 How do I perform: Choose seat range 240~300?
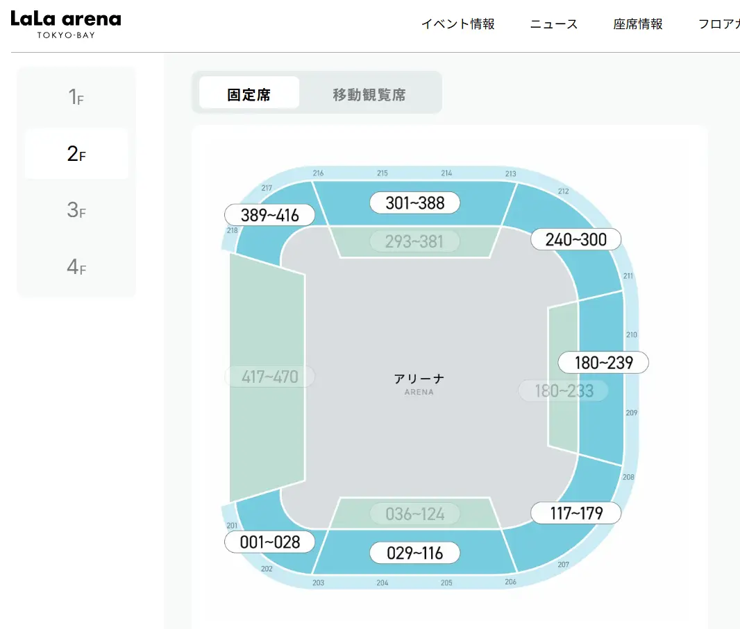pyautogui.click(x=575, y=240)
